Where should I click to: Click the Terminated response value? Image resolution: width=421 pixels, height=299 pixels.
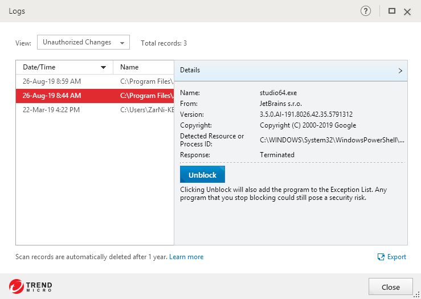pyautogui.click(x=277, y=155)
